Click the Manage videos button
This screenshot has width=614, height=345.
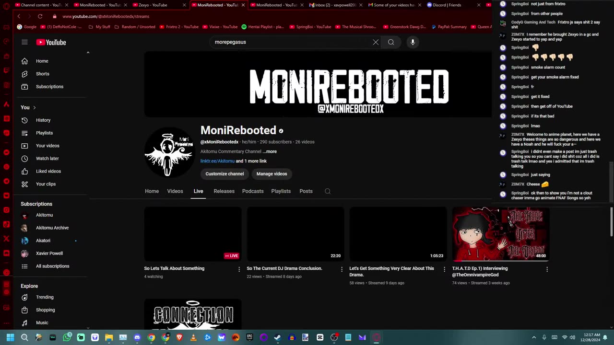pyautogui.click(x=272, y=174)
